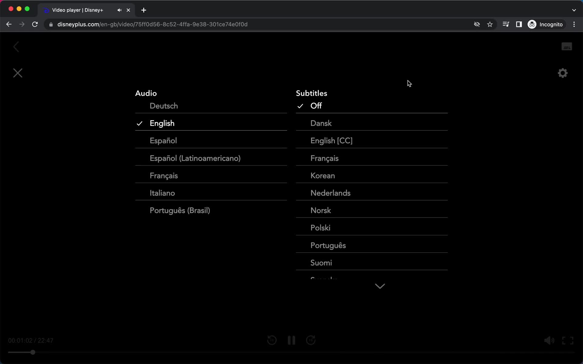Image resolution: width=583 pixels, height=364 pixels.
Task: Enable Deutsch audio track
Action: coord(163,106)
